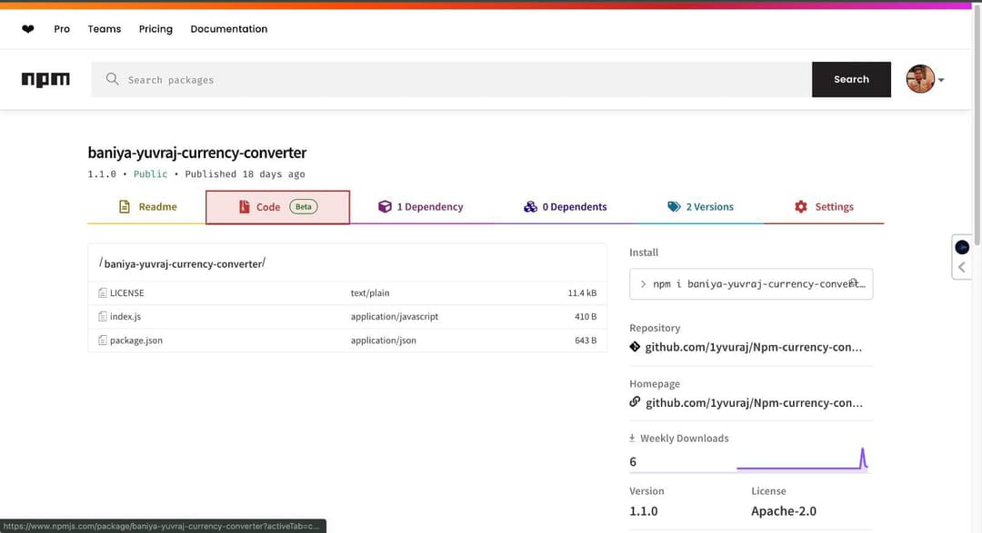Click the npm logo
This screenshot has width=982, height=533.
[x=45, y=79]
